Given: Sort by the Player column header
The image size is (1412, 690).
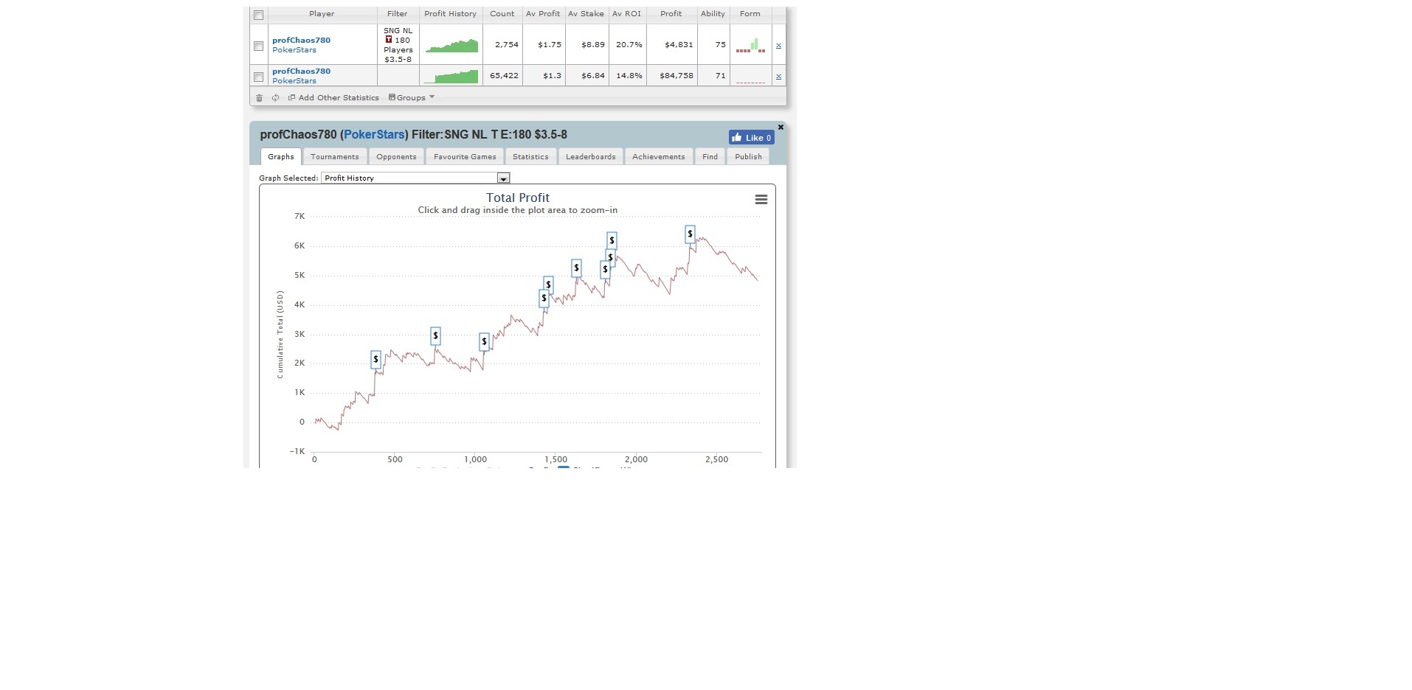Looking at the screenshot, I should (322, 14).
